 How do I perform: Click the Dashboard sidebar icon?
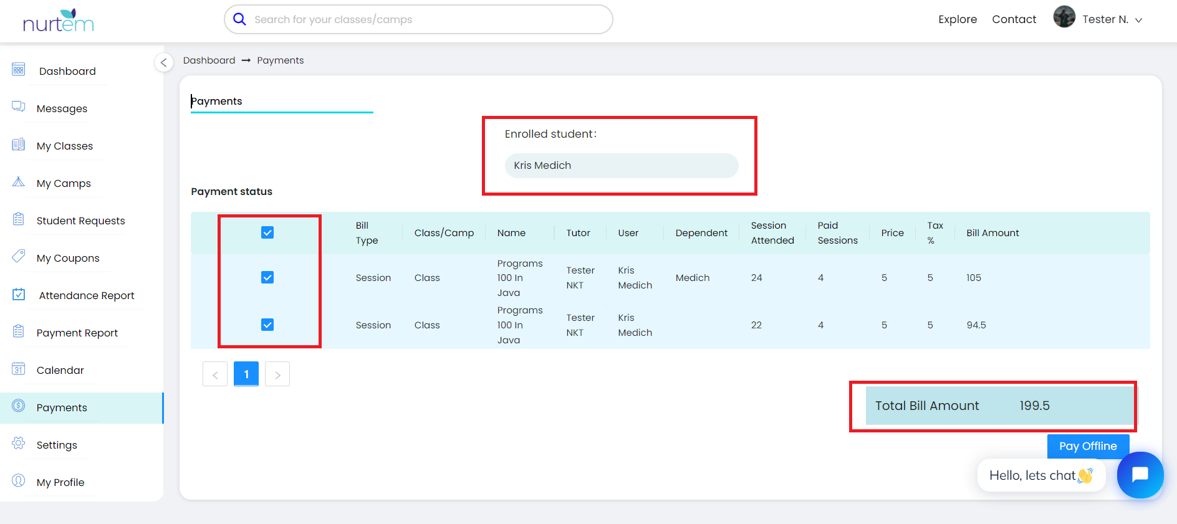pyautogui.click(x=19, y=69)
